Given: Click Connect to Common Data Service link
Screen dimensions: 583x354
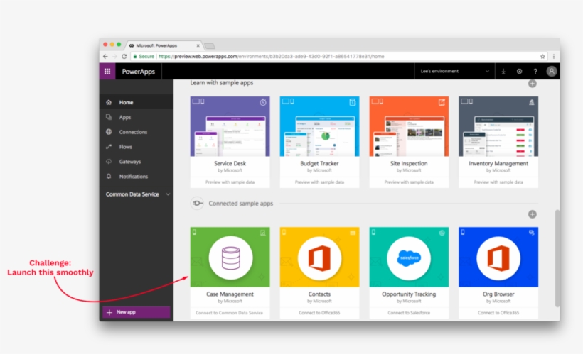Looking at the screenshot, I should pos(230,313).
